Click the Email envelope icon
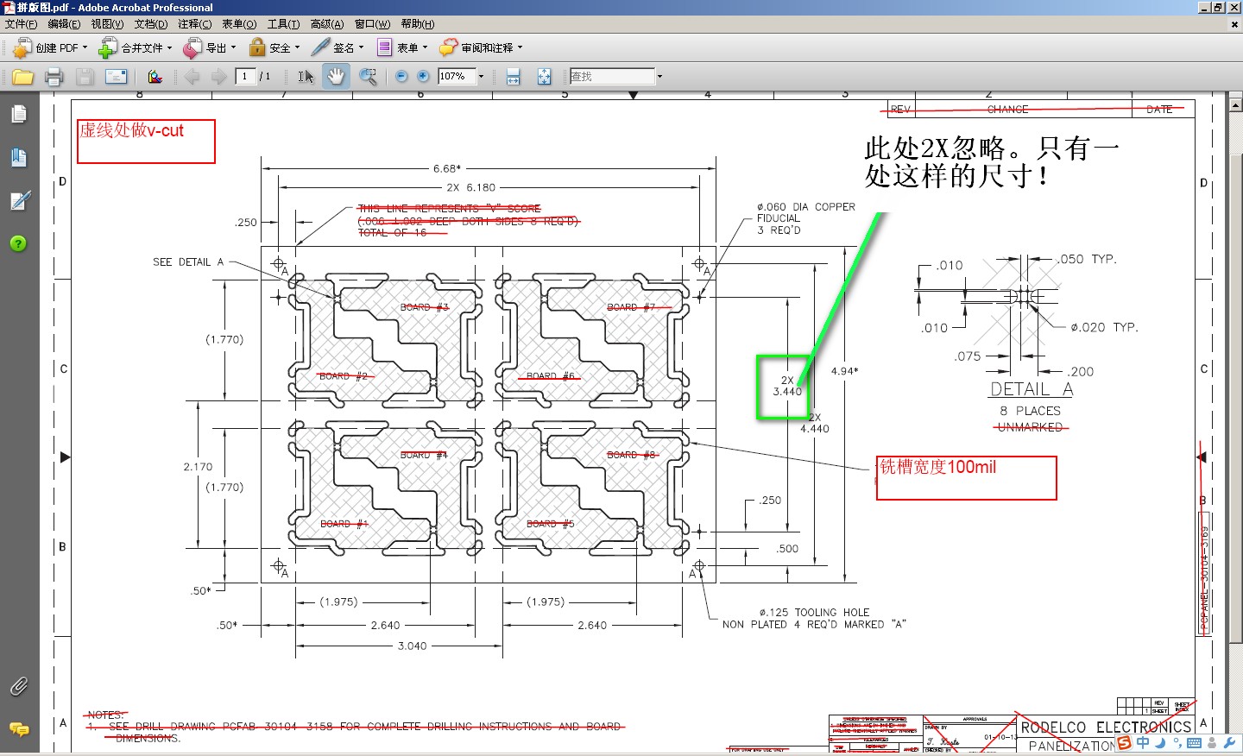The height and width of the screenshot is (756, 1243). 116,77
